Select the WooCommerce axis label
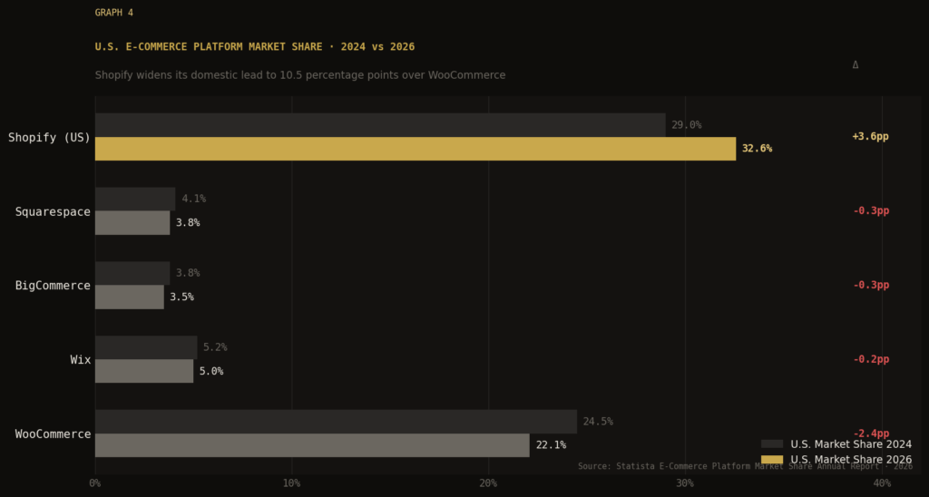 (x=53, y=434)
